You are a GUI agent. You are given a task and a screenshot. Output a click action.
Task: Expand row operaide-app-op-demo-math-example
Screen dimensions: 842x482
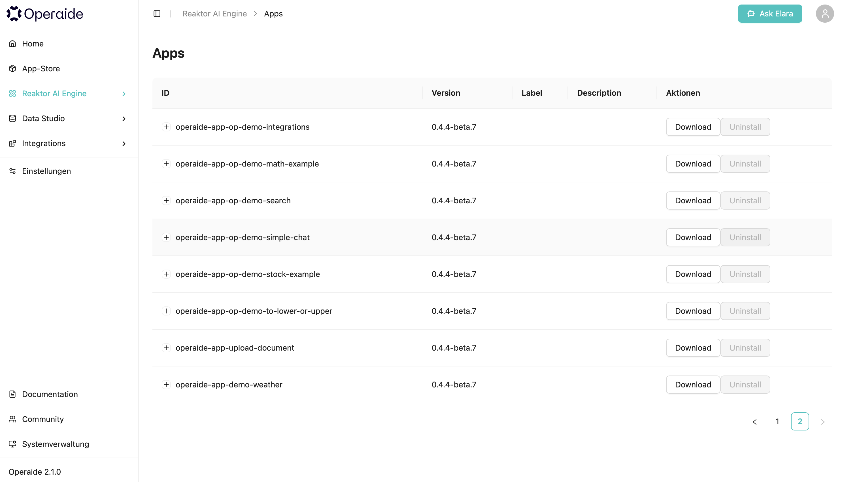[x=166, y=163]
